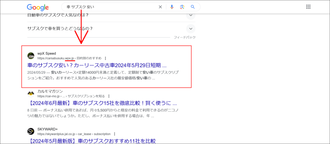Expand 自動車のサブスクで人気なのは question
The width and height of the screenshot is (330, 144).
[191, 15]
